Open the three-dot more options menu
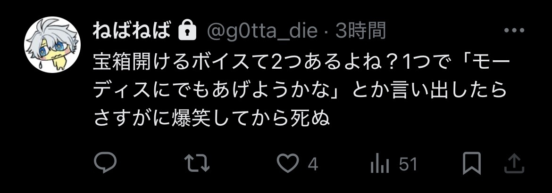The width and height of the screenshot is (552, 193). click(514, 31)
